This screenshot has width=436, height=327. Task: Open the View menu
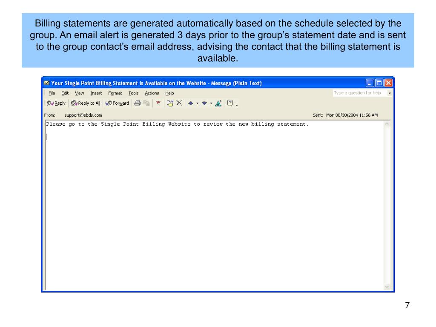tap(80, 93)
